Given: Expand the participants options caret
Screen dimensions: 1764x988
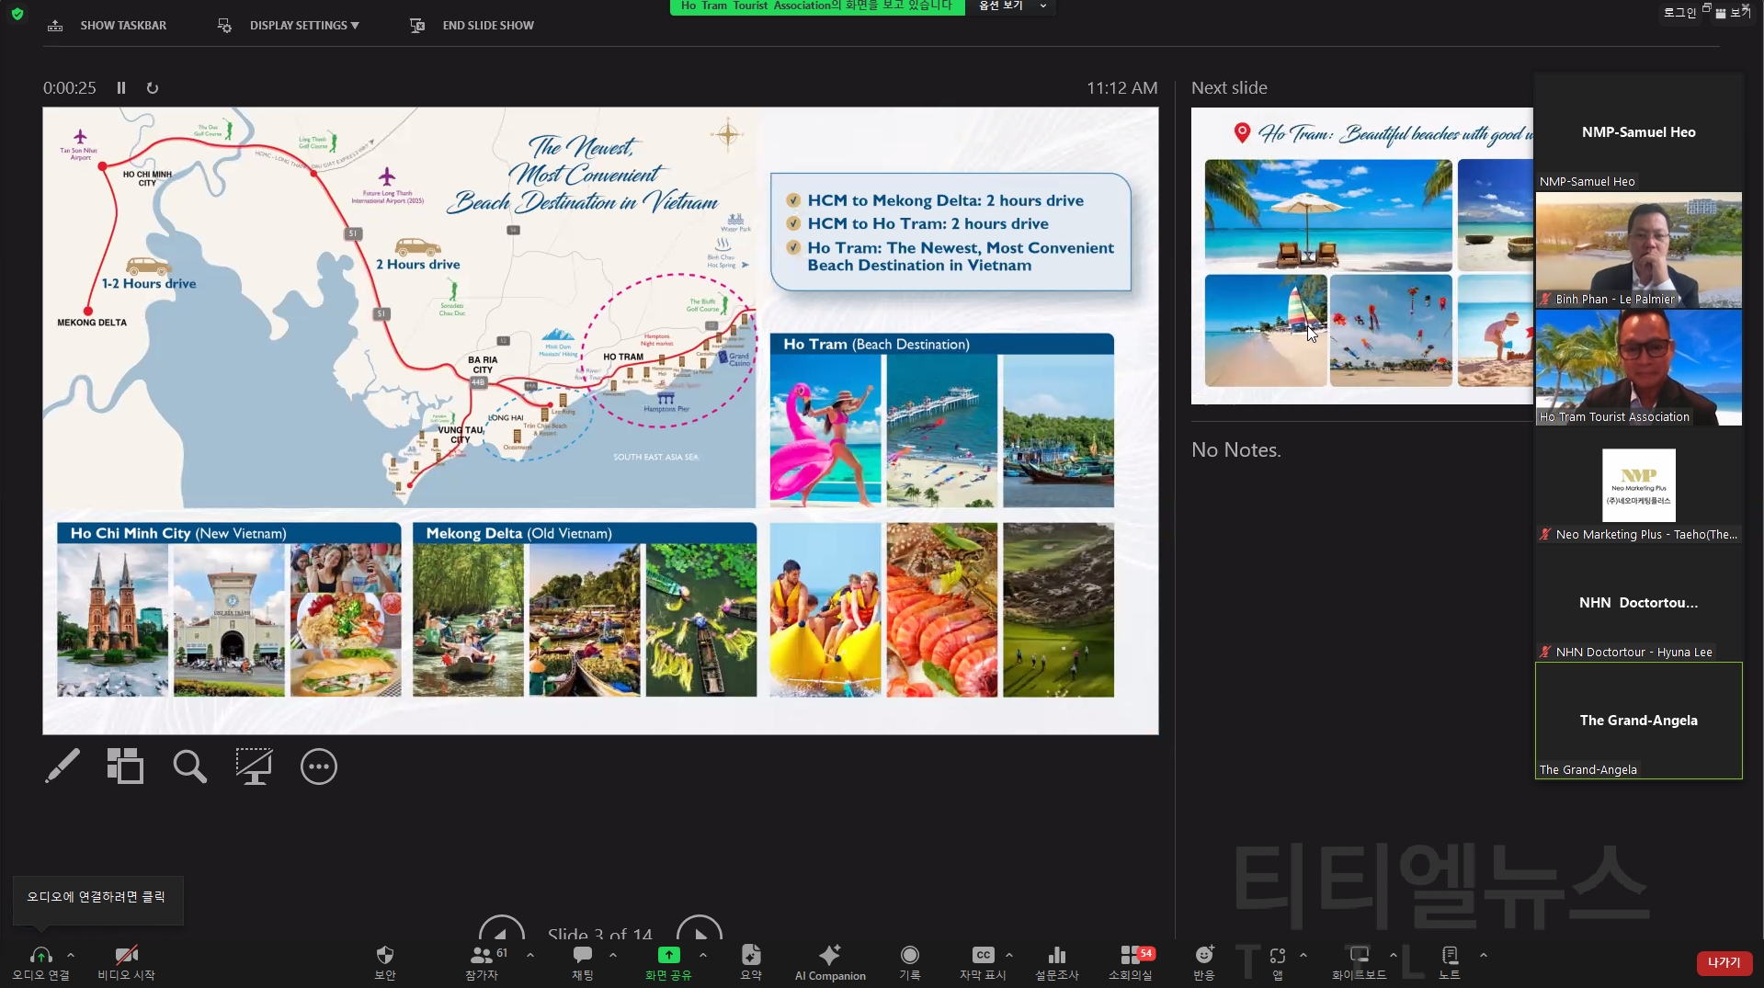Looking at the screenshot, I should pyautogui.click(x=530, y=955).
